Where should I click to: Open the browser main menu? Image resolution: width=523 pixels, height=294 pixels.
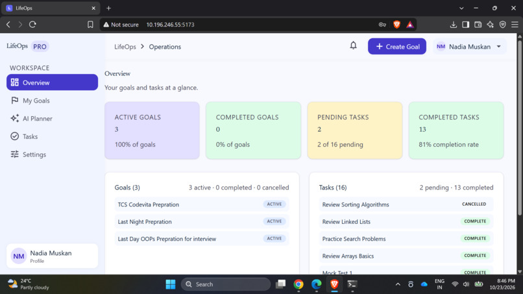click(x=515, y=25)
